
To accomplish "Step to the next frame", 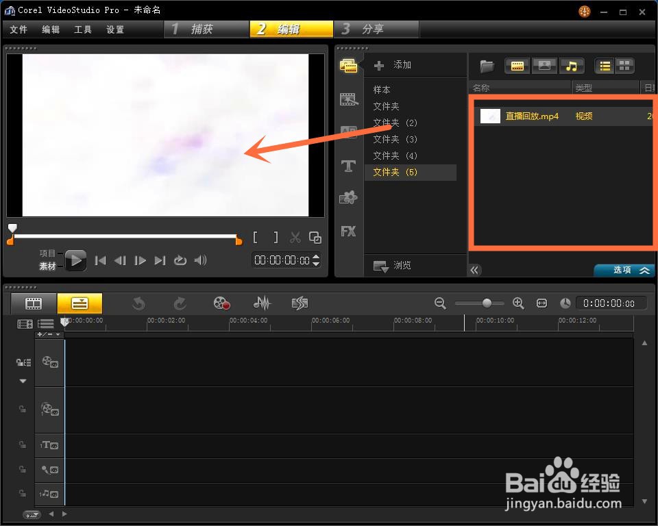I will coord(140,260).
